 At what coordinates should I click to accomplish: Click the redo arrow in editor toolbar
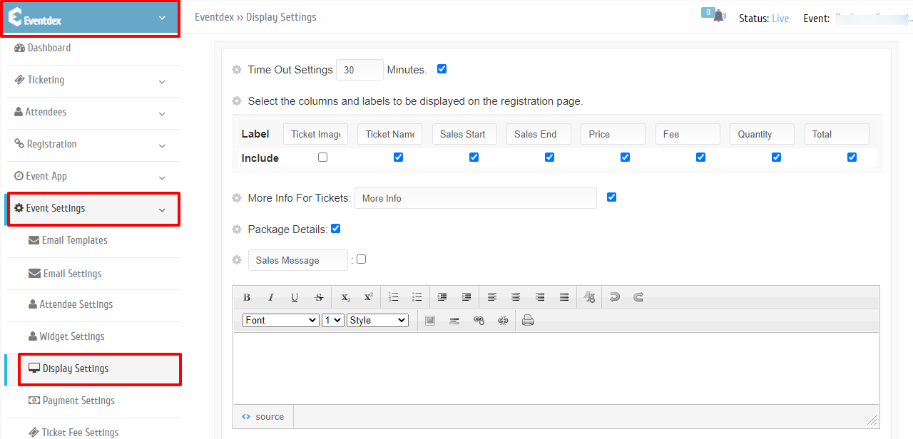click(x=638, y=297)
